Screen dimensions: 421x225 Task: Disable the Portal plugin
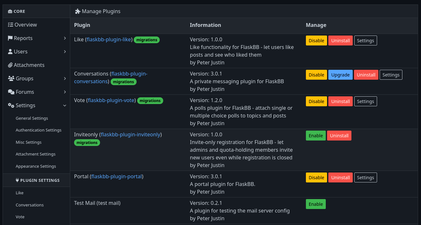click(316, 178)
